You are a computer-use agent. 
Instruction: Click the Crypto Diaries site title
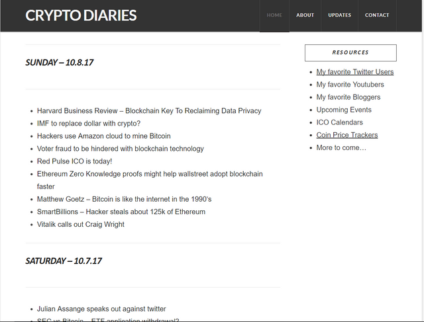(81, 15)
